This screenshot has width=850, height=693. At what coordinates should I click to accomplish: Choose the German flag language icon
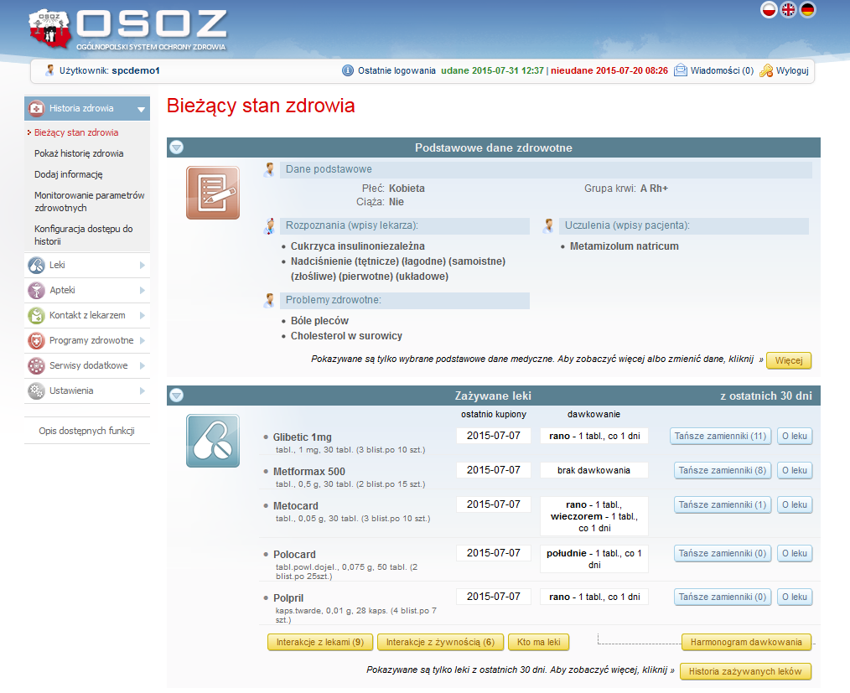(x=808, y=9)
